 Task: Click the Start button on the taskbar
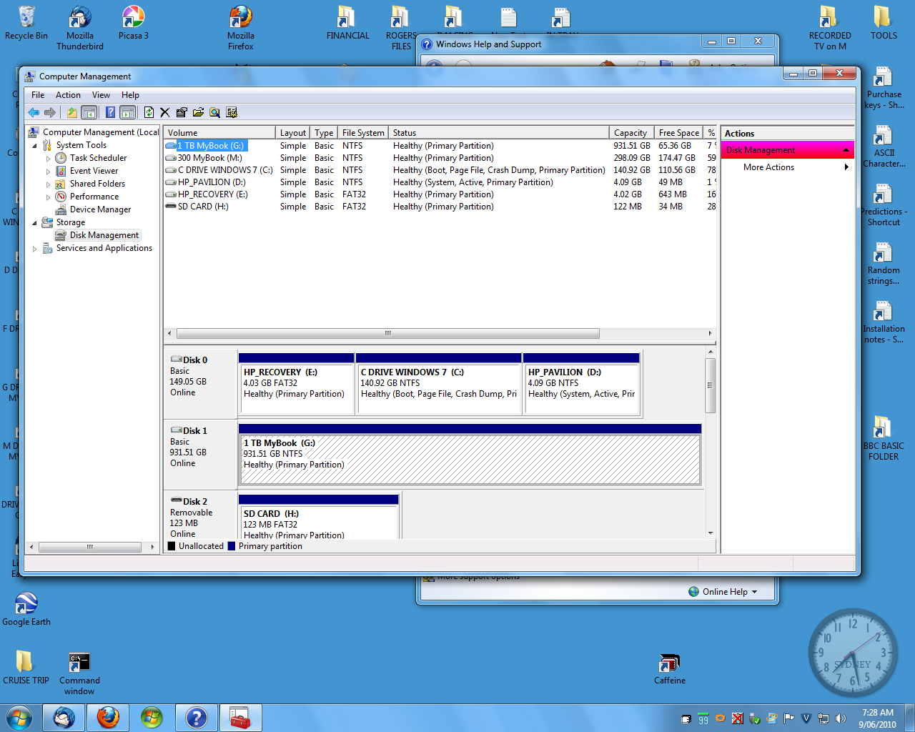pos(19,717)
